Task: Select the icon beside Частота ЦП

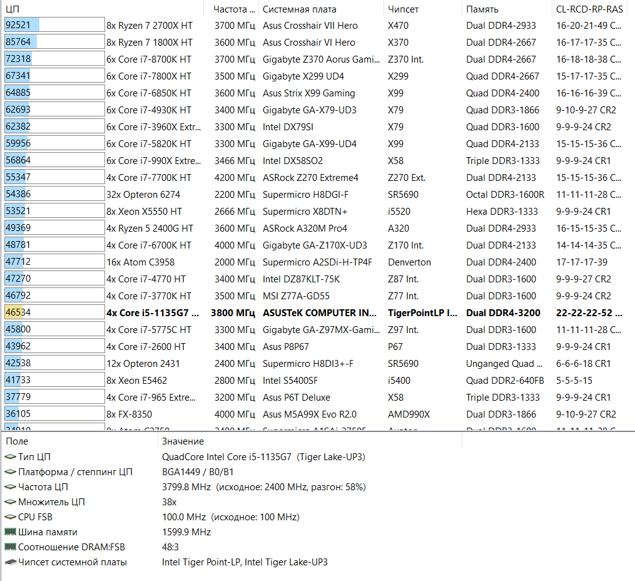Action: (x=10, y=487)
